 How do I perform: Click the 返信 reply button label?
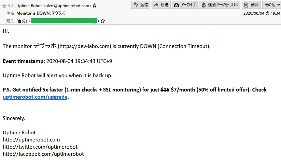[144, 5]
